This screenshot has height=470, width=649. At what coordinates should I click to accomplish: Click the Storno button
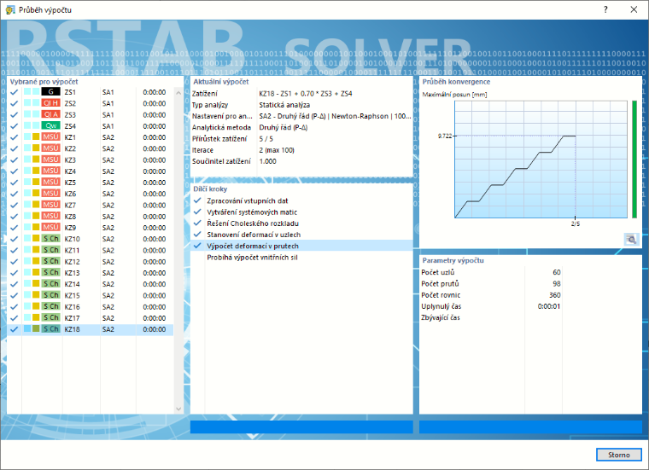(619, 455)
